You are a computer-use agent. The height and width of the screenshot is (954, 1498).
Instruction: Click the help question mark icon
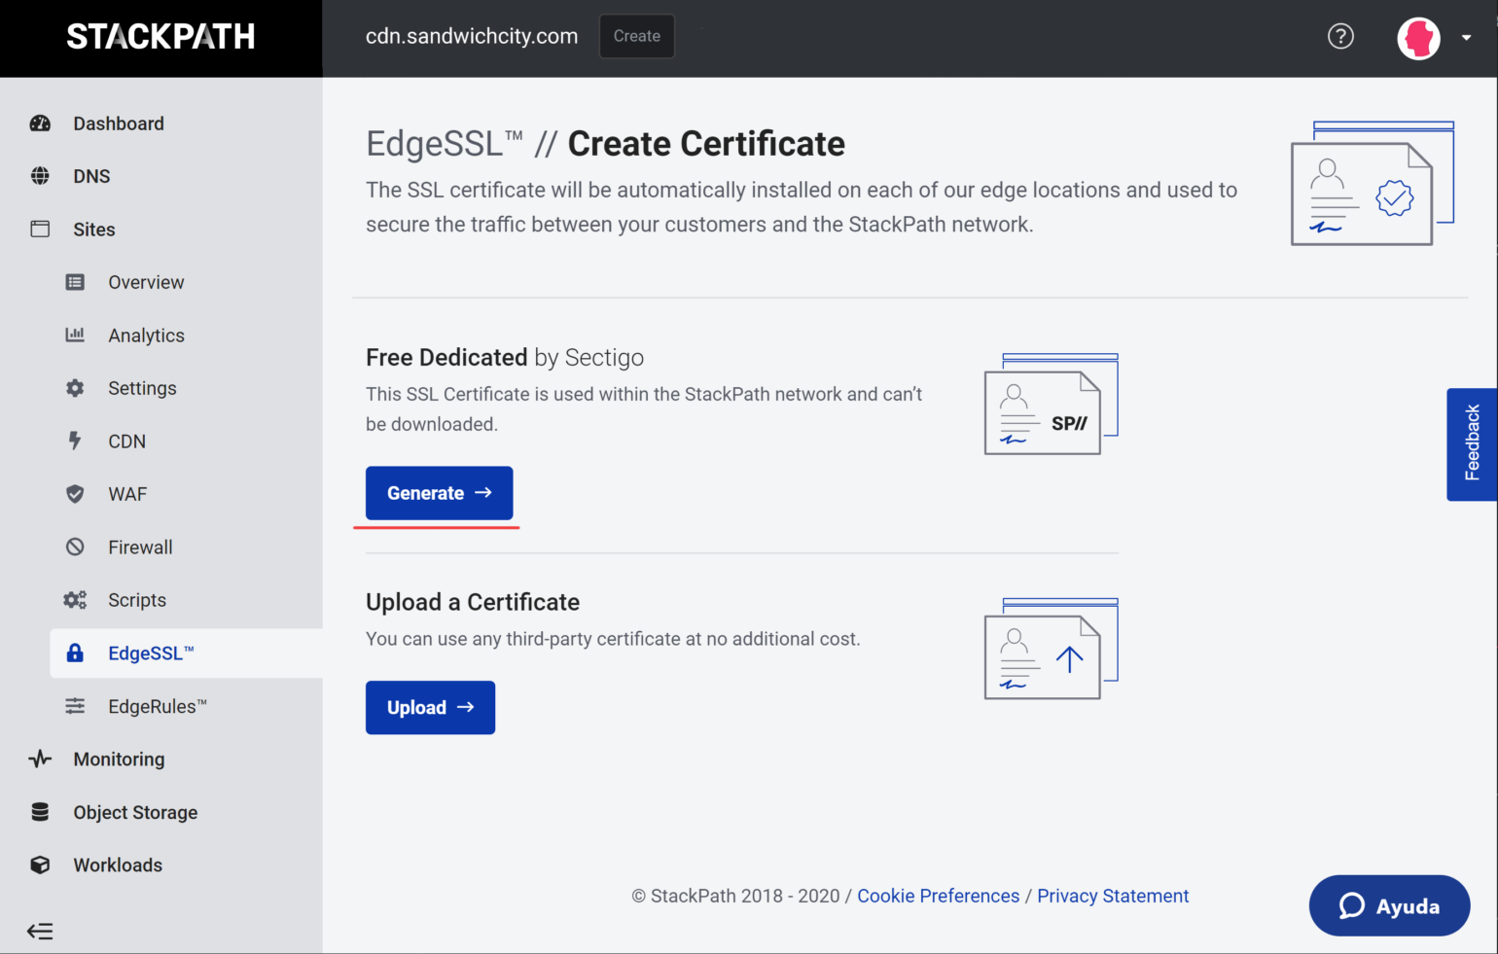[1340, 37]
